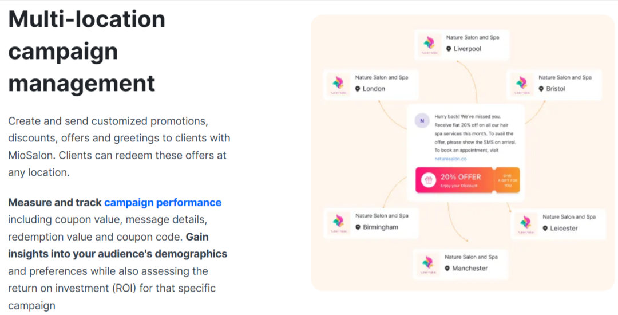The image size is (618, 315).
Task: Click the Manchester location pin icon
Action: coord(447,269)
